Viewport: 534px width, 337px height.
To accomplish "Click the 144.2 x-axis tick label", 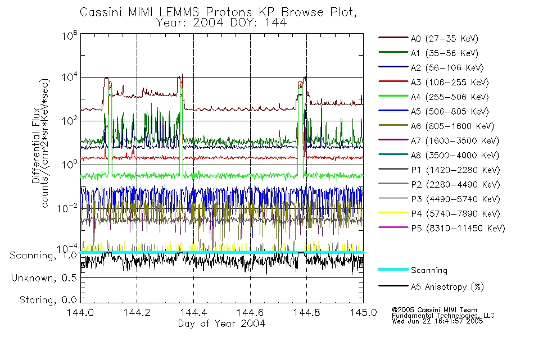I will pyautogui.click(x=137, y=312).
